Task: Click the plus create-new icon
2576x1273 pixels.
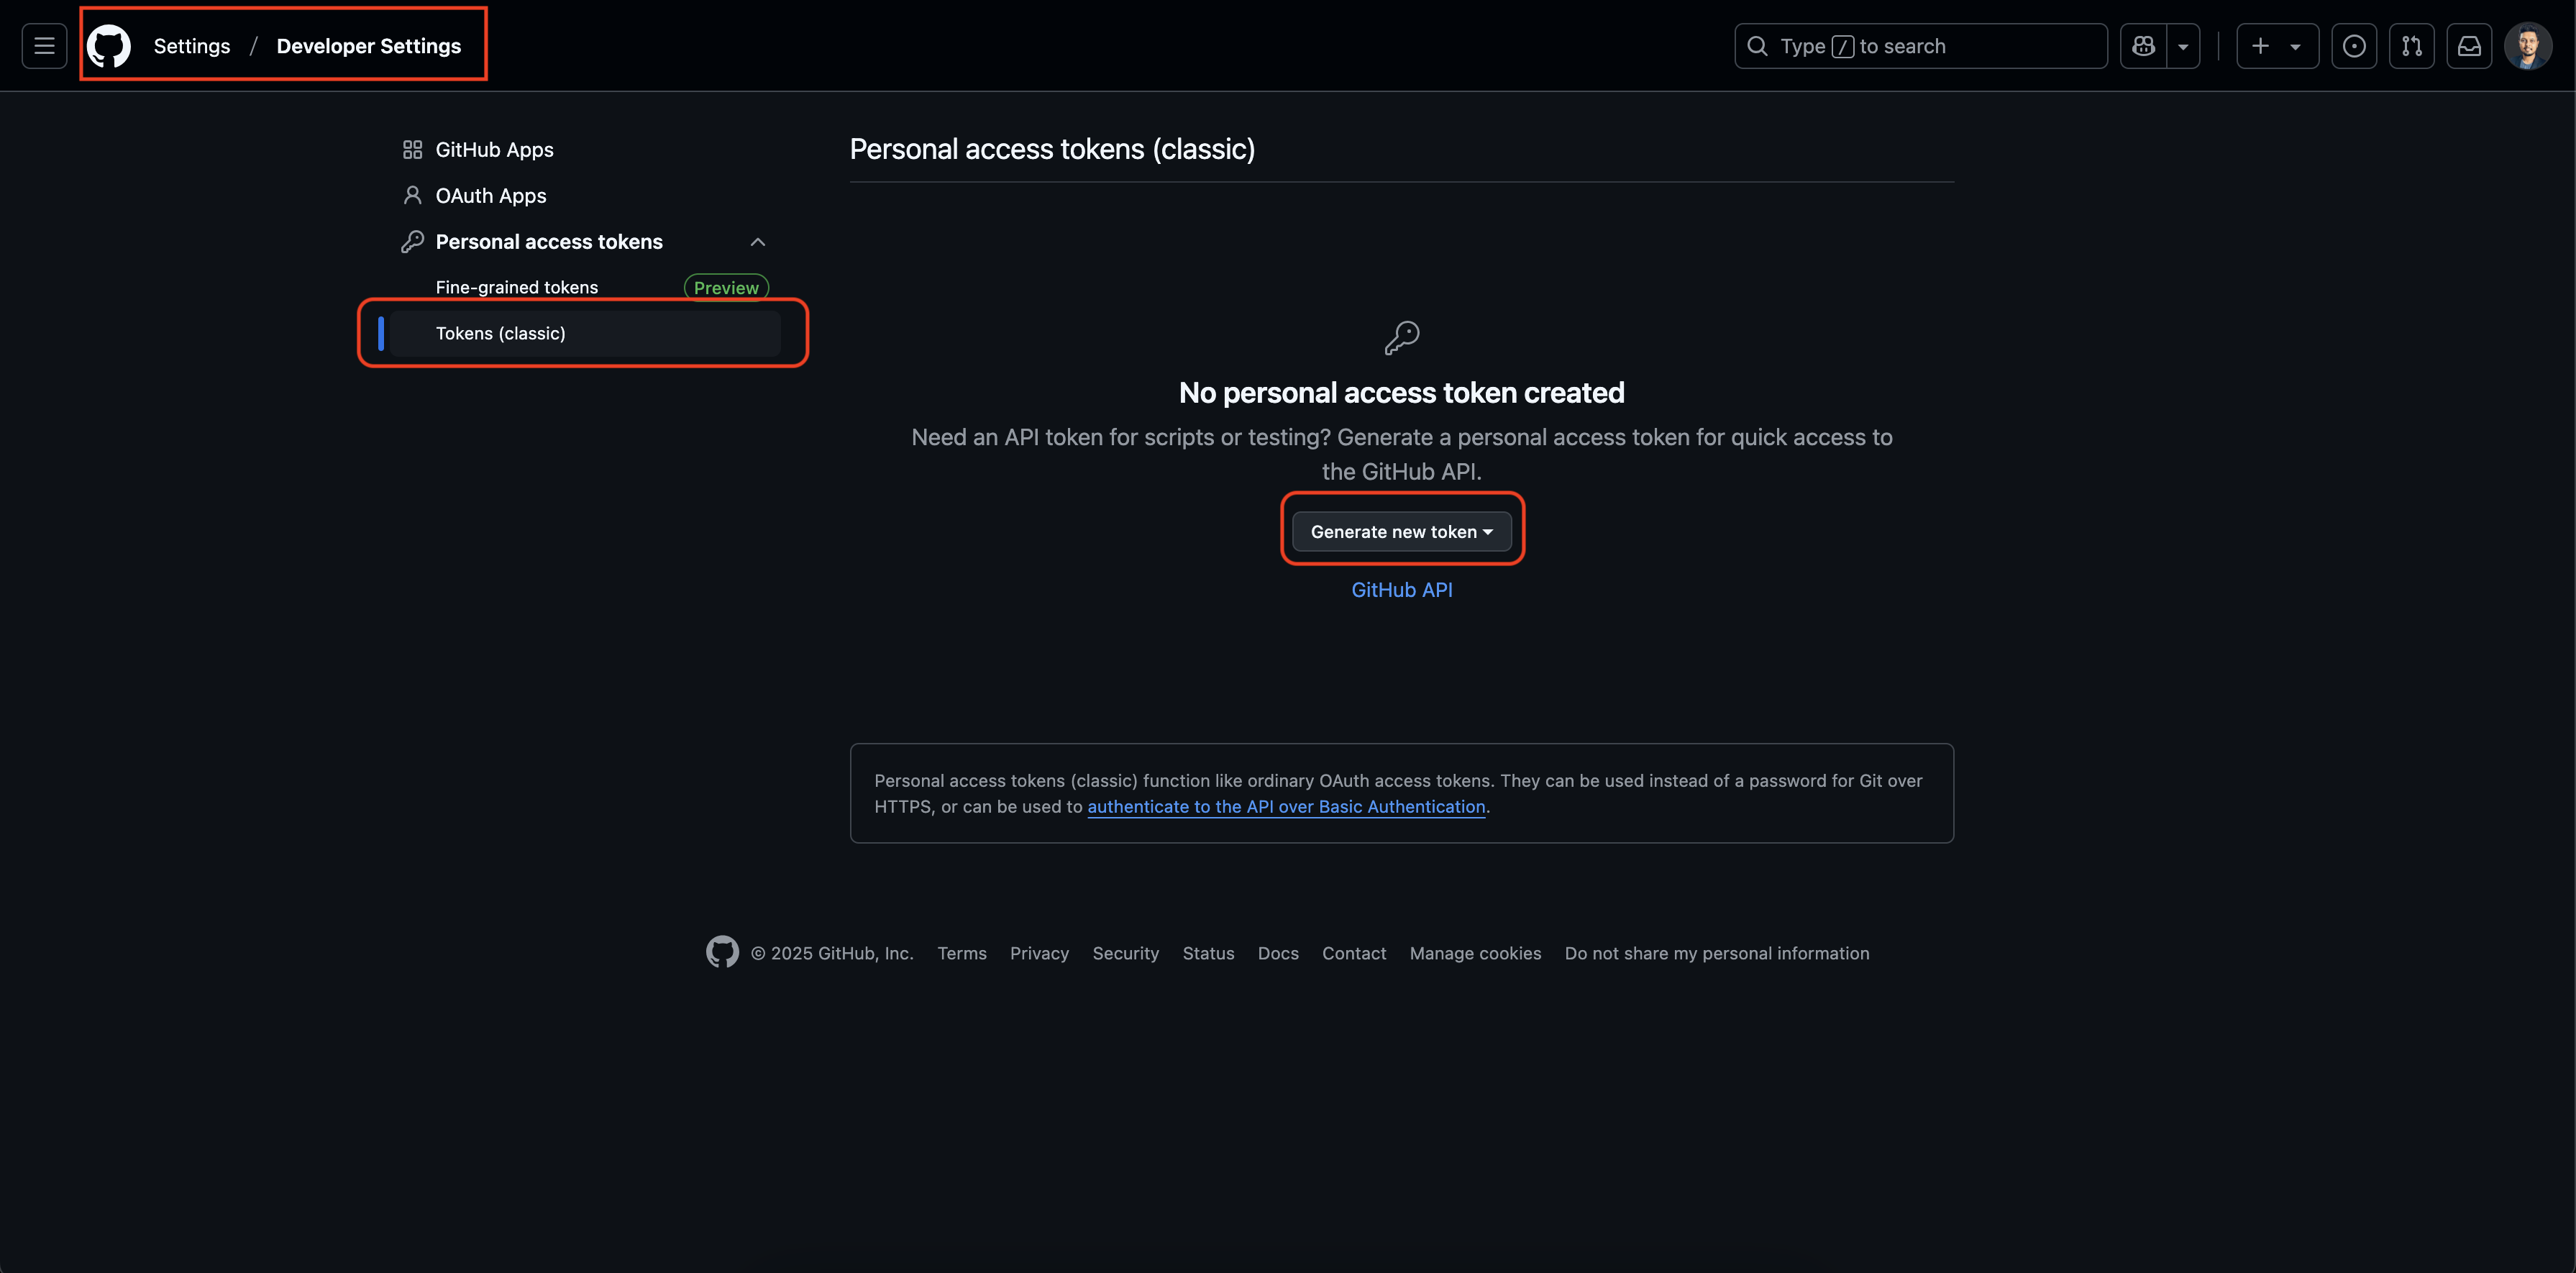Action: click(x=2260, y=46)
